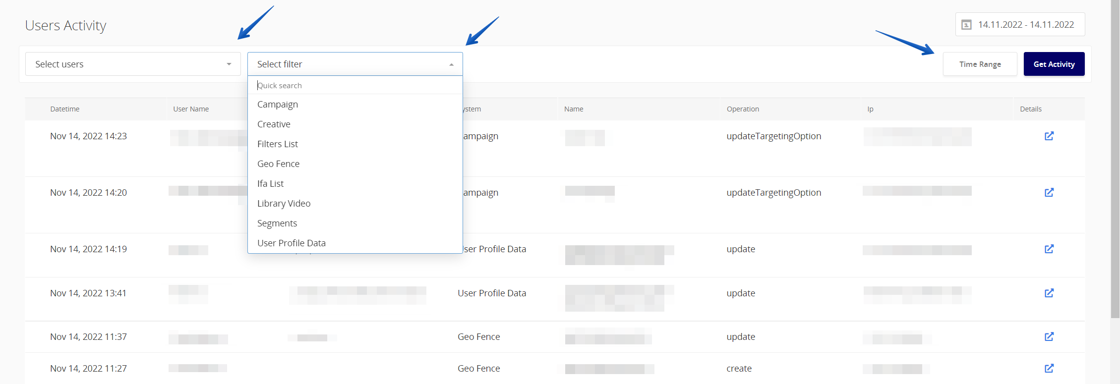The height and width of the screenshot is (384, 1120).
Task: Open details for the 11:37 activity row
Action: (x=1049, y=336)
